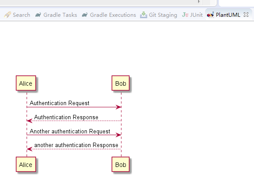Viewport: 254px width, 193px height.
Task: Click the Gradle Executions elephant icon
Action: 85,15
